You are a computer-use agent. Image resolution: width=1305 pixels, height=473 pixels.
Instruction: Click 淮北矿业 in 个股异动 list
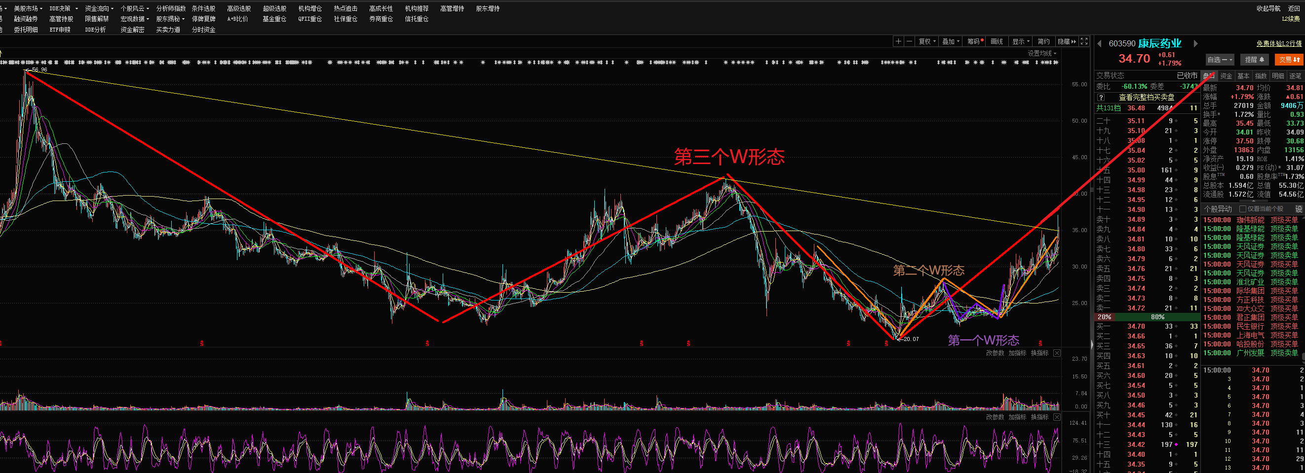1250,282
